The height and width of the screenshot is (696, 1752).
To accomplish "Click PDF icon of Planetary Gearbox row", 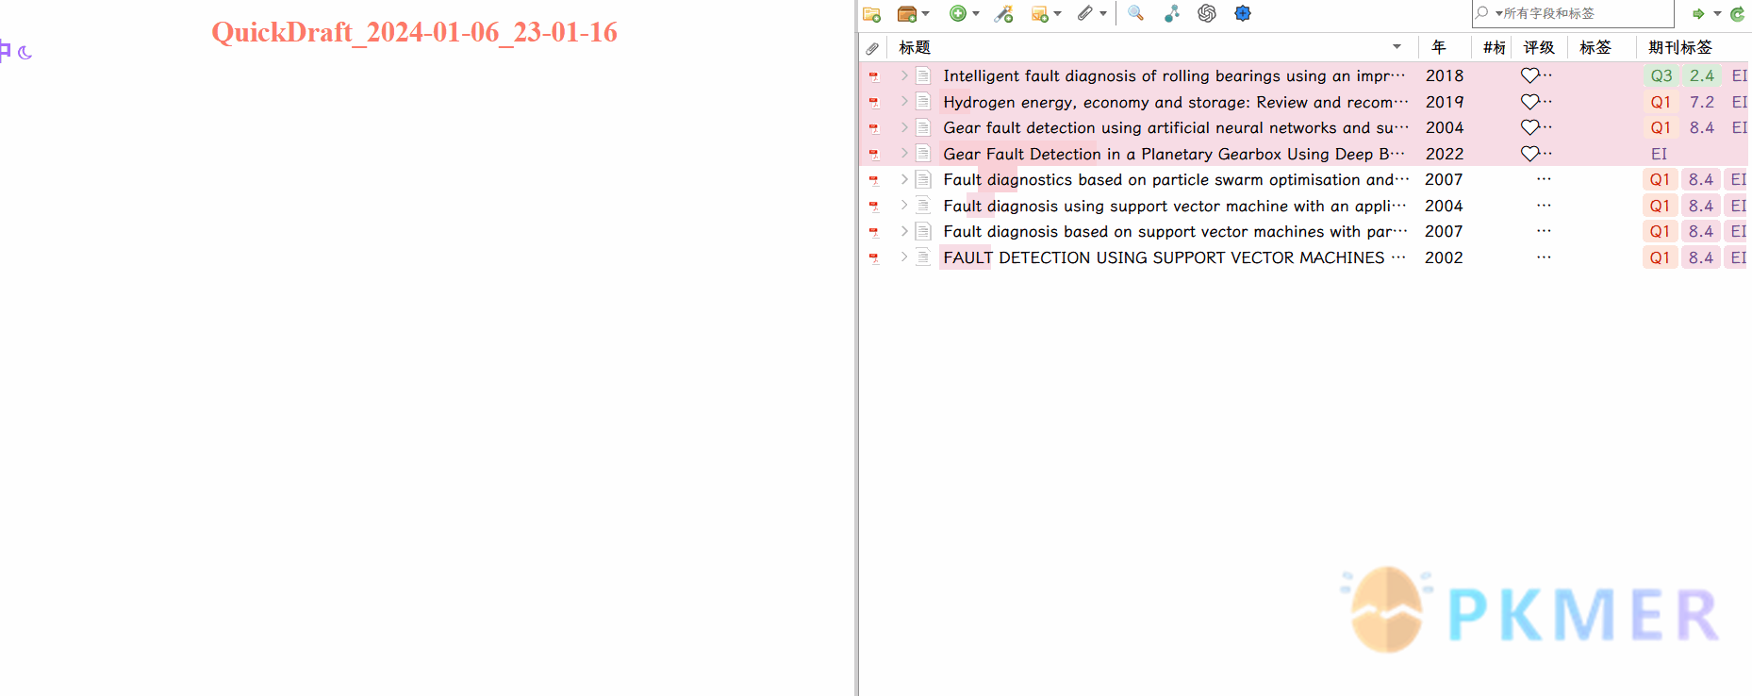I will click(x=874, y=155).
